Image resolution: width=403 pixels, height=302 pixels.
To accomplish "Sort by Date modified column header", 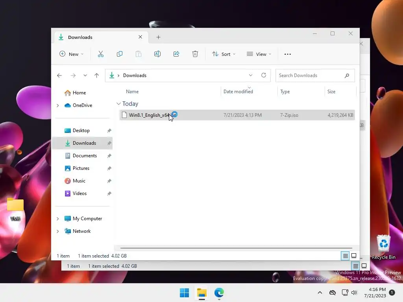I will [x=238, y=91].
